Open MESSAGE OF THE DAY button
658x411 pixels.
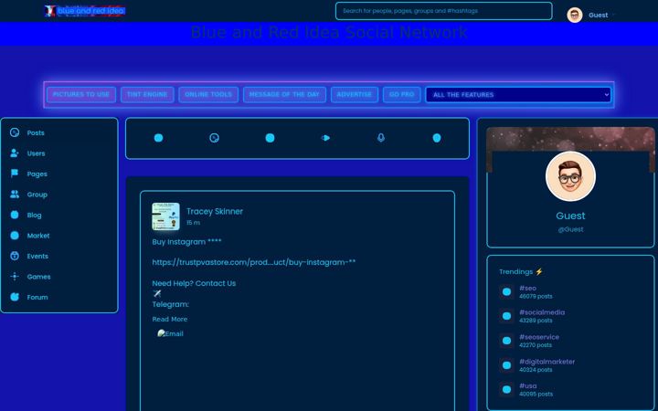[284, 94]
